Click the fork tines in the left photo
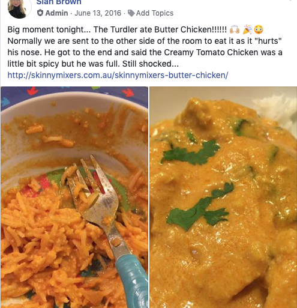297x308 pixels. 84,176
